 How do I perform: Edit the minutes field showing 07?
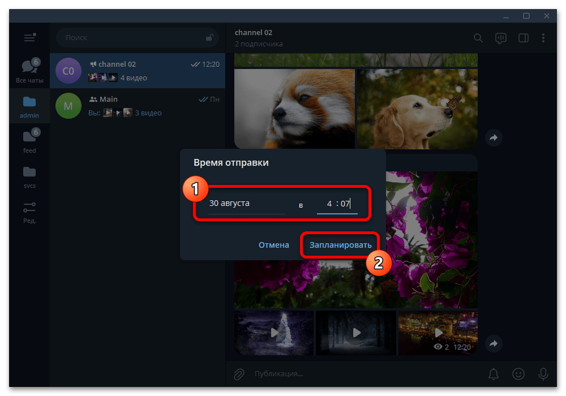click(346, 204)
